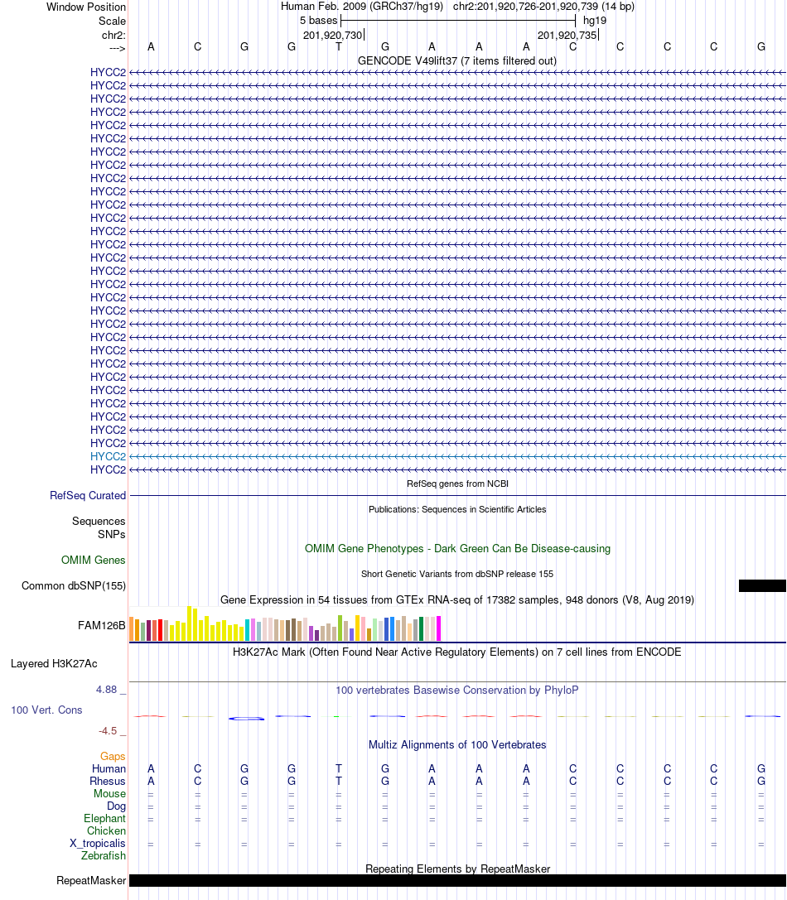Select the light-blue highlighted HYCC2 transcript label
Viewport: 787px width, 900px height.
(108, 456)
